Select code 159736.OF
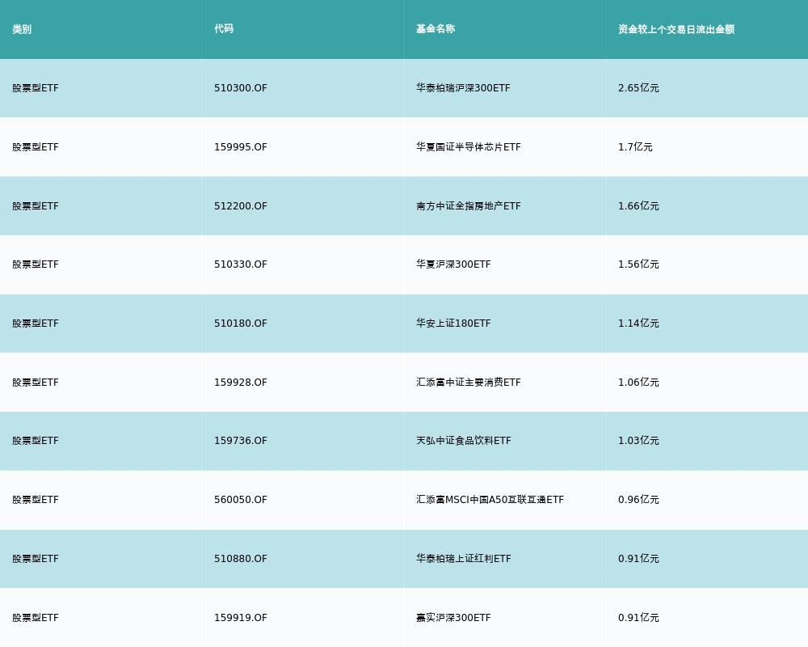Viewport: 808px width, 647px height. point(241,441)
